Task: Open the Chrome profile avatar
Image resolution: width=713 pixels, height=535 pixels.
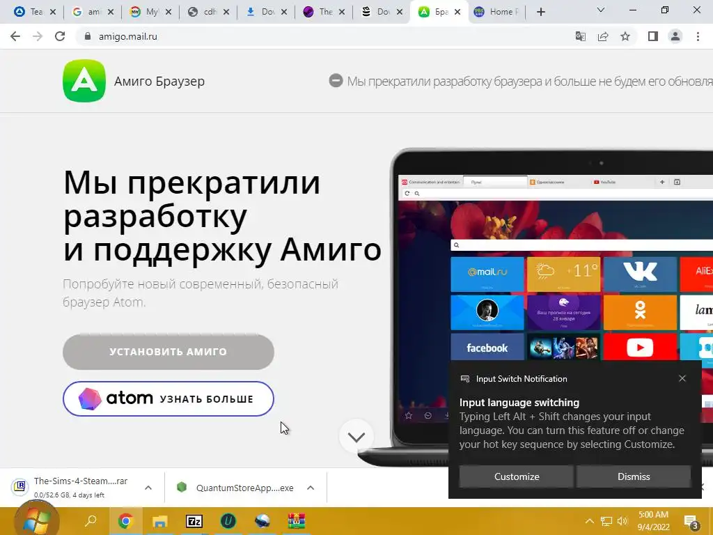Action: click(675, 36)
